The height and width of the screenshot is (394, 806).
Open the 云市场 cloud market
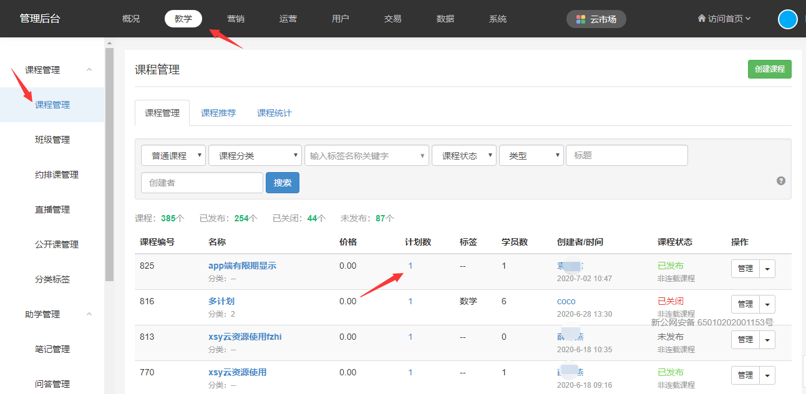point(596,19)
